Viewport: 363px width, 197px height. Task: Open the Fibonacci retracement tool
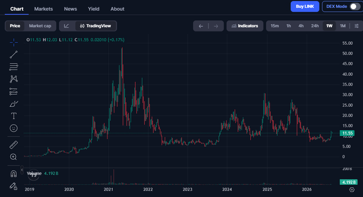(14, 67)
